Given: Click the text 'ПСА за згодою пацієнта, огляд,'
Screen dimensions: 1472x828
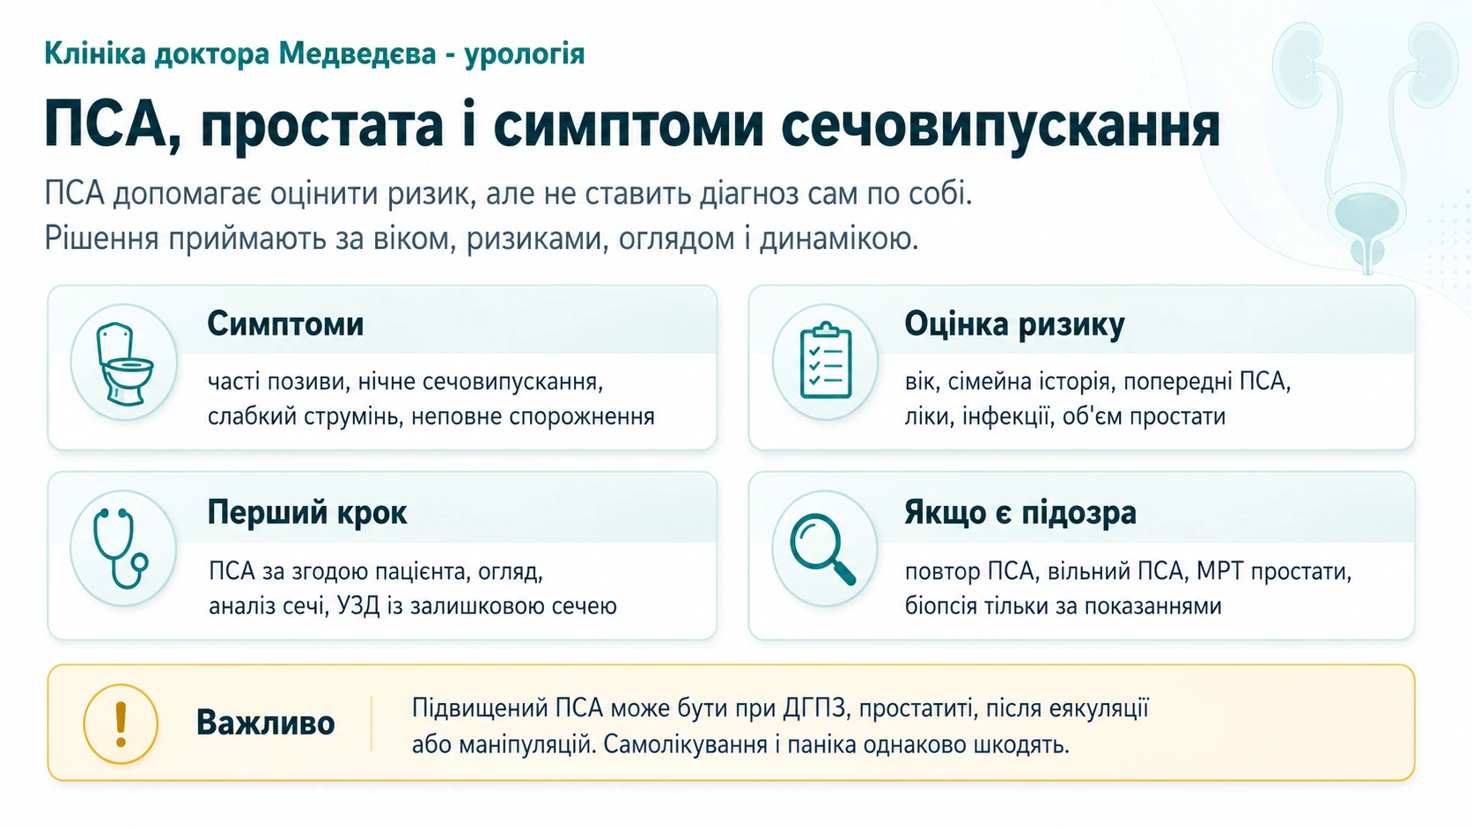Looking at the screenshot, I should click(376, 572).
